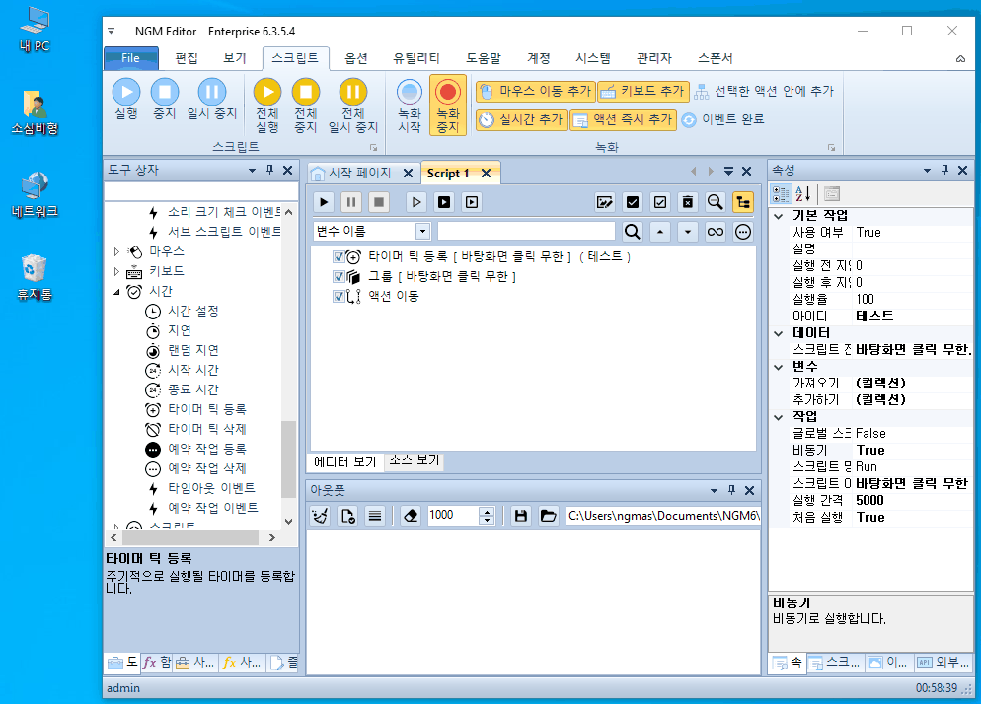Select 랜덤 지연 in toolbox

pyautogui.click(x=192, y=350)
